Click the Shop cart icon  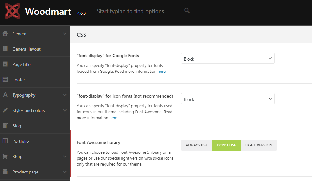coord(5,157)
